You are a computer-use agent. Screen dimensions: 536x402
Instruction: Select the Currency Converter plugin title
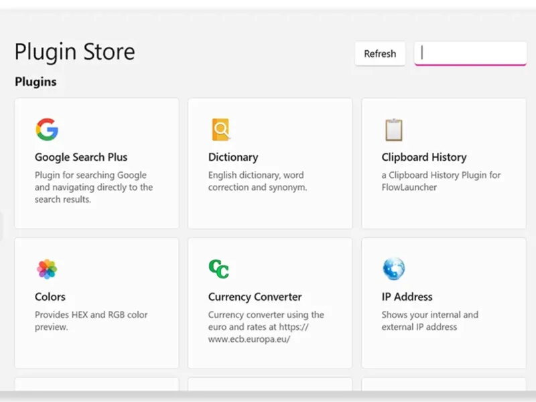click(255, 297)
